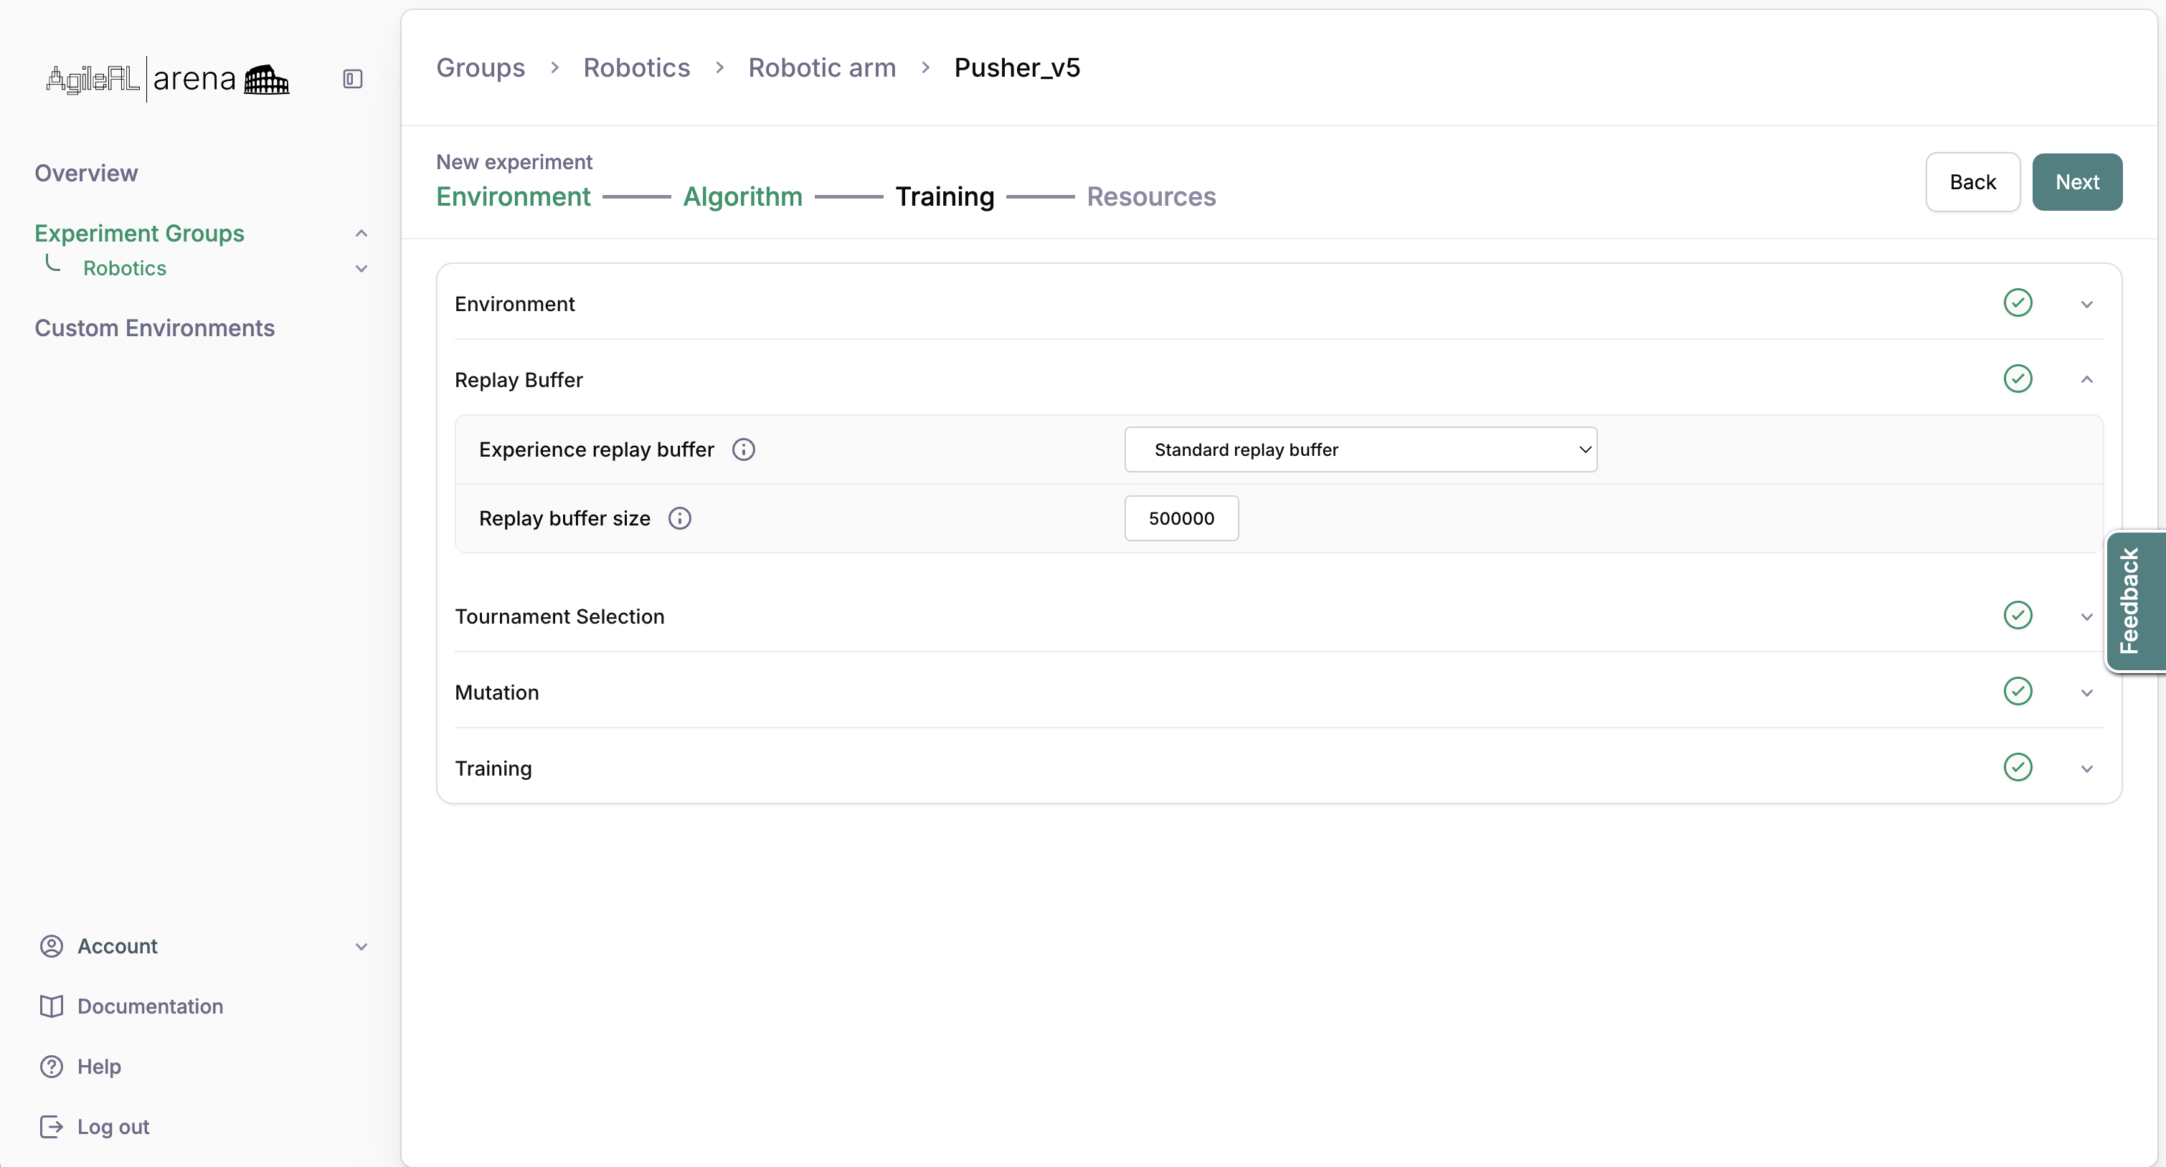The width and height of the screenshot is (2166, 1167).
Task: Collapse the sidebar with the panel icon
Action: (x=352, y=79)
